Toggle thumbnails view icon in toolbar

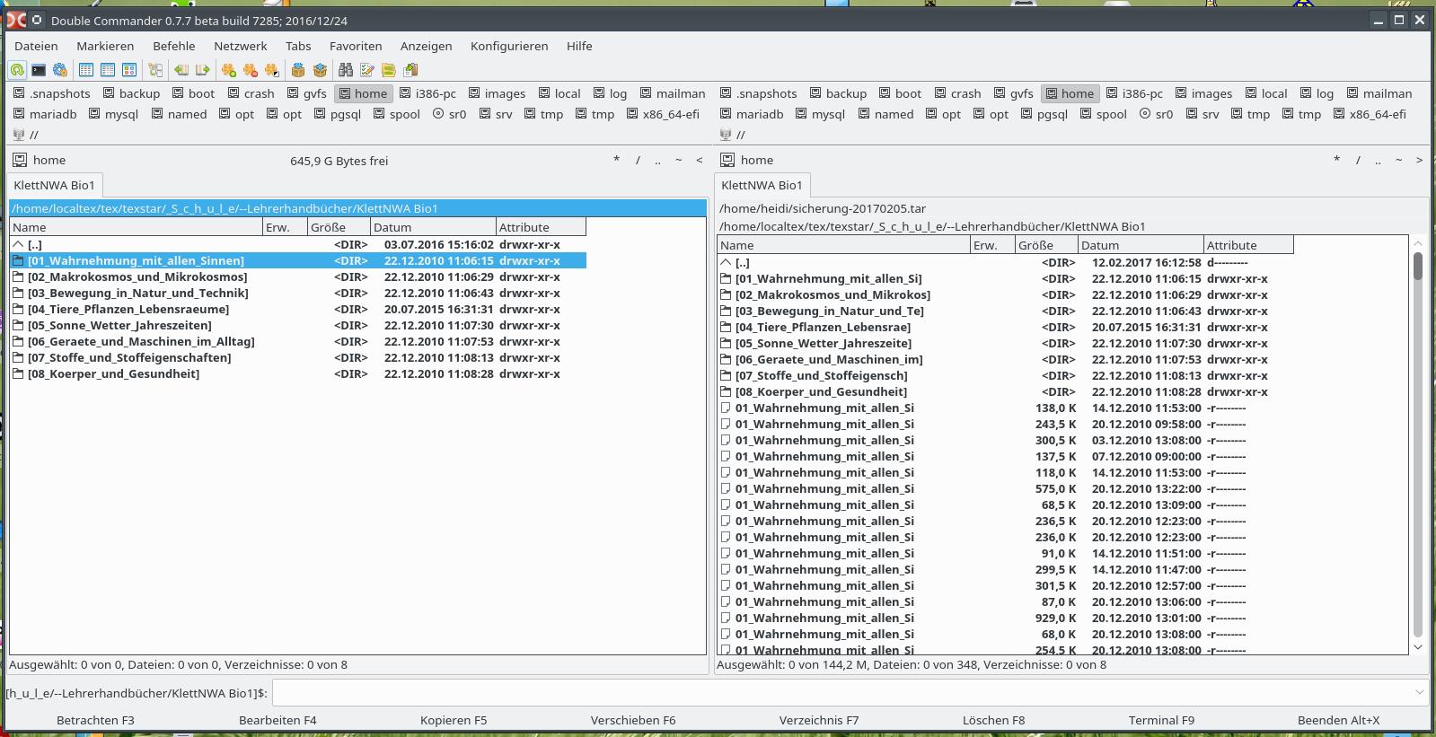coord(129,70)
